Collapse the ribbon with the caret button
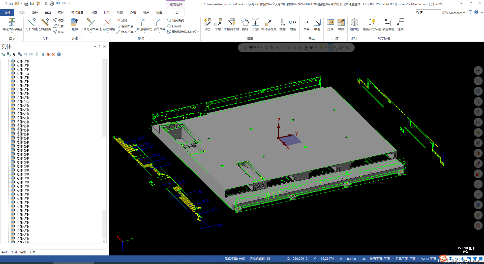Viewport: 484px width, 264px height. (482, 12)
